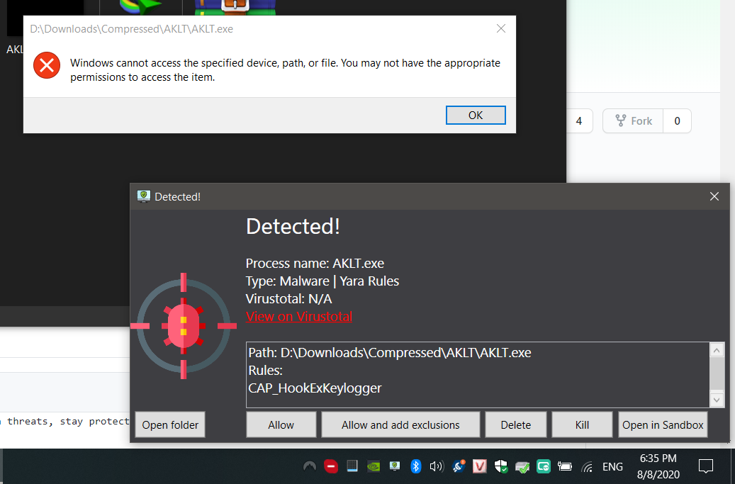Open the Action Center notification icon
This screenshot has width=735, height=484.
tap(705, 466)
